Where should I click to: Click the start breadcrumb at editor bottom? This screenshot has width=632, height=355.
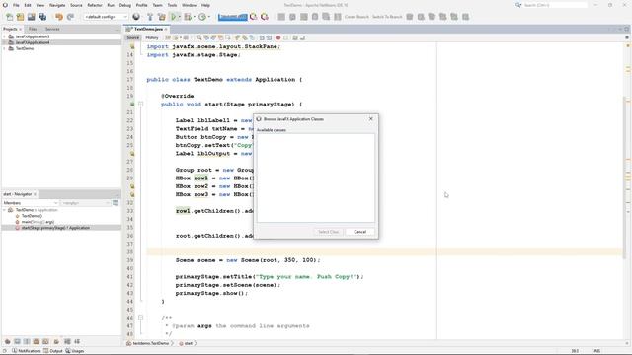[x=189, y=343]
